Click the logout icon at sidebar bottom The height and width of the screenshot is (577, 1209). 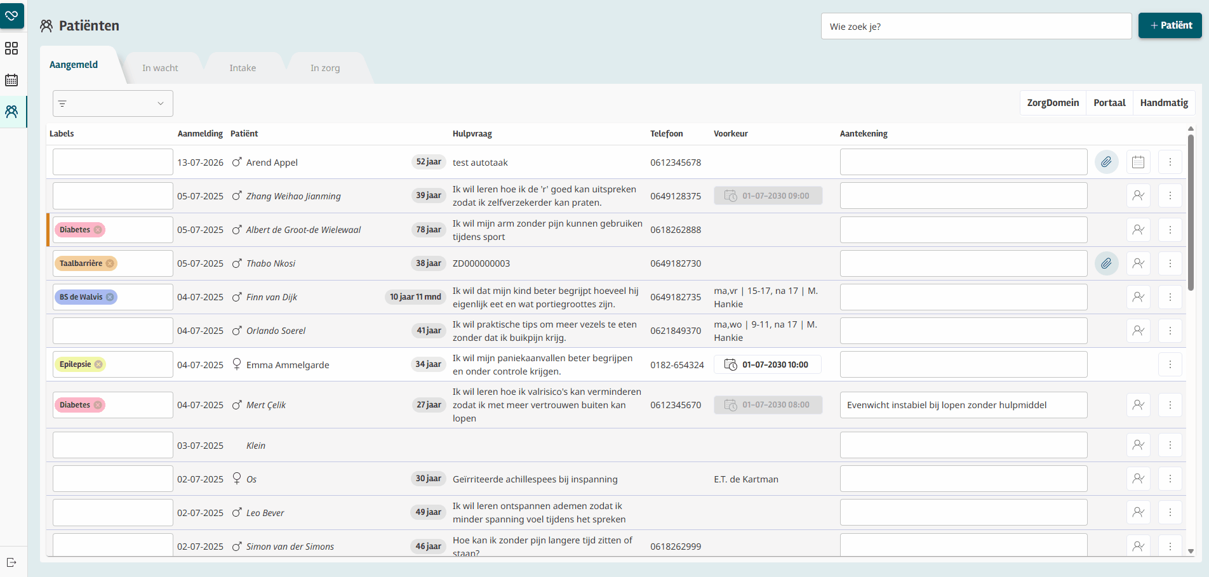pyautogui.click(x=11, y=562)
